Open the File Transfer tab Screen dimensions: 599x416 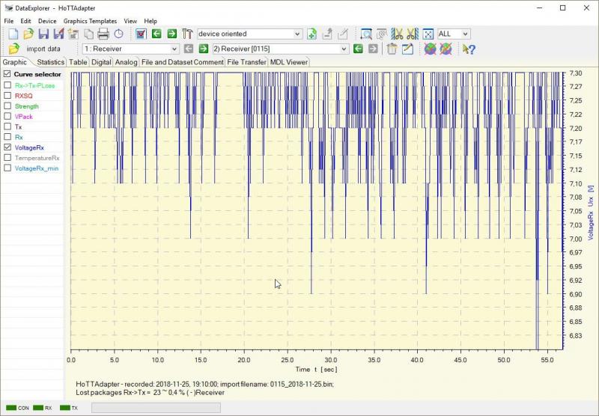(x=246, y=62)
